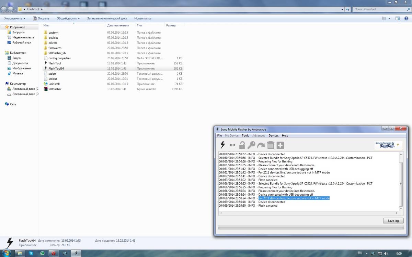Click the Windows Start orb

click(7, 253)
